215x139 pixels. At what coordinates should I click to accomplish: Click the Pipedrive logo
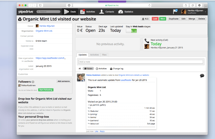pos(26,12)
